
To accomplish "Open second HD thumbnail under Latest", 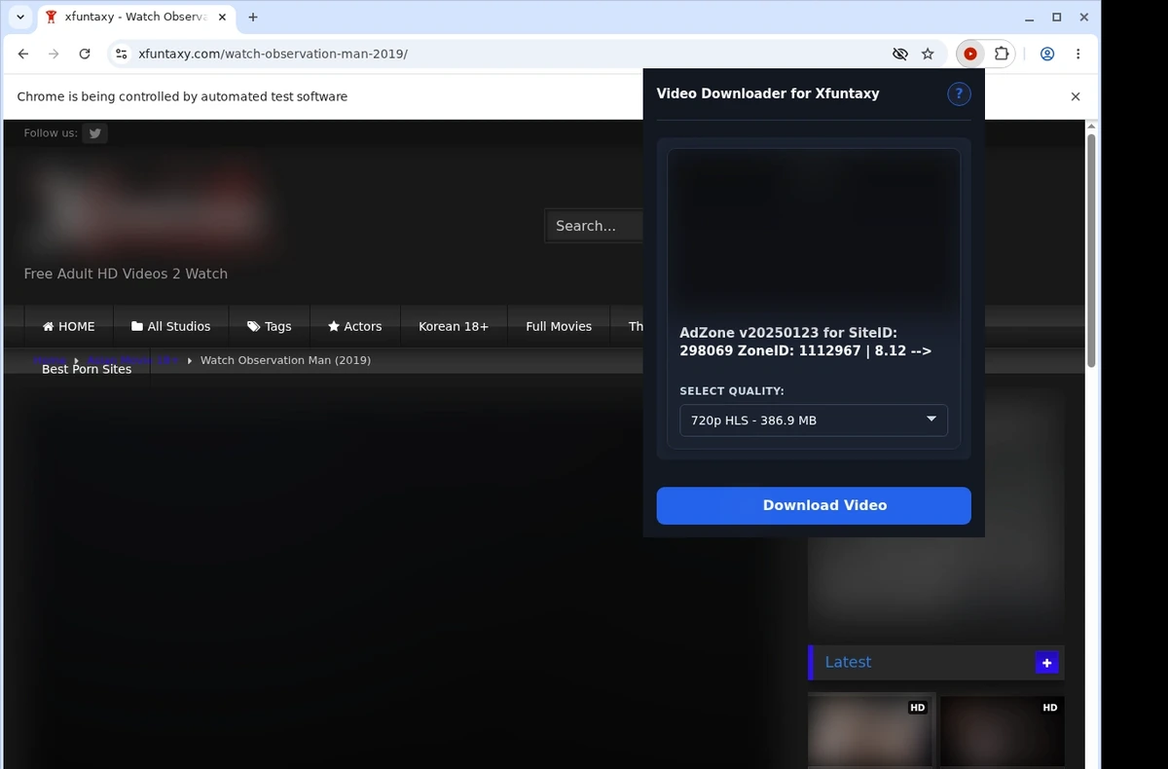I will click(1003, 730).
